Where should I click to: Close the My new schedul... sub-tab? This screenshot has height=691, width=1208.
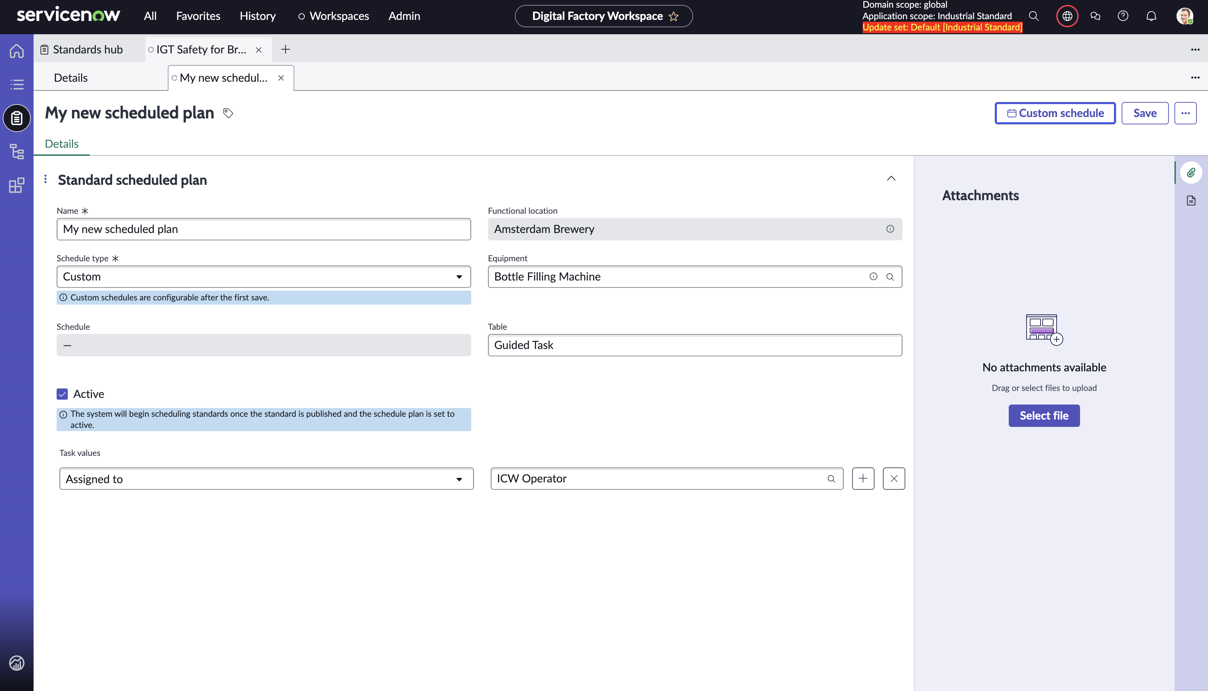point(281,78)
